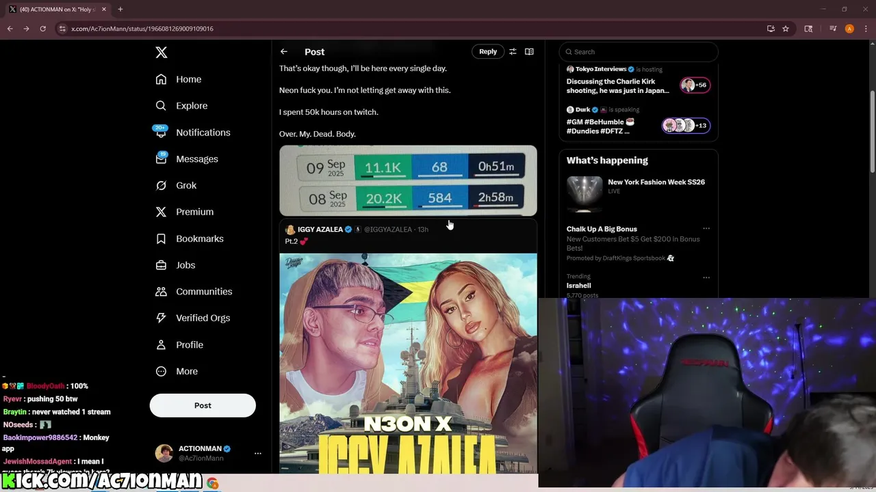
Task: Go back with the Post arrow
Action: point(284,52)
